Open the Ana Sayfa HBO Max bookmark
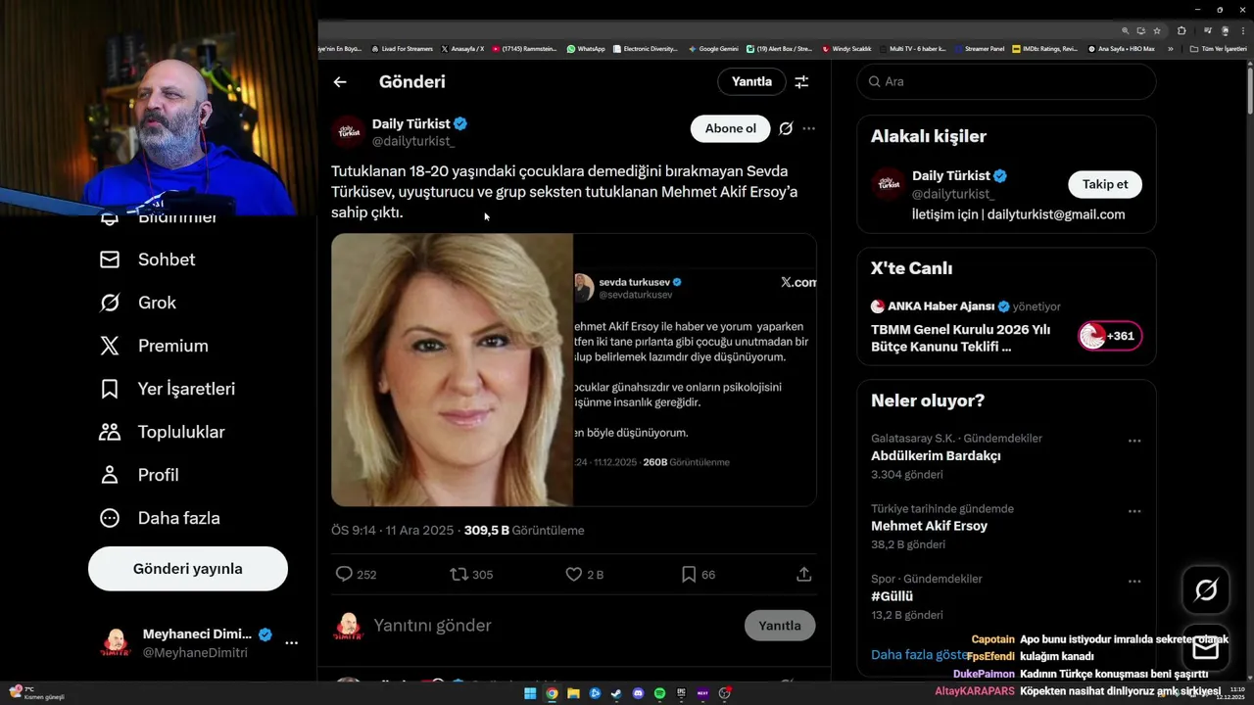Screen dimensions: 1254x705 pos(1121,49)
